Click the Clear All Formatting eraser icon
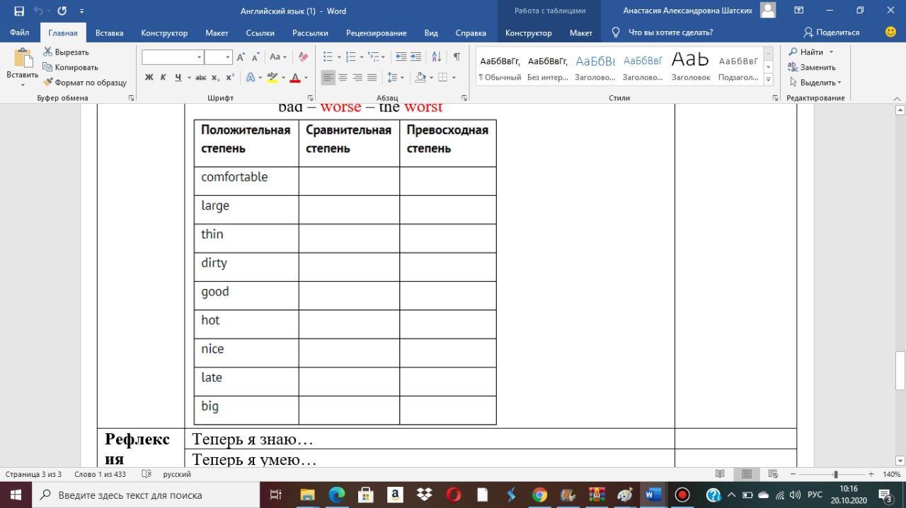The image size is (906, 508). tap(303, 57)
